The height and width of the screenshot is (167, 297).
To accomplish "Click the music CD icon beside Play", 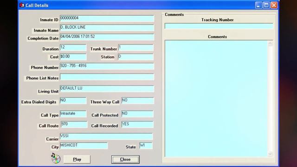I will pyautogui.click(x=56, y=158).
